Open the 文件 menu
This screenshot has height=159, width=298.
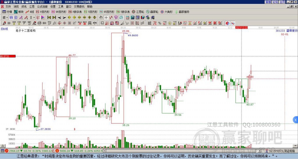8,7
